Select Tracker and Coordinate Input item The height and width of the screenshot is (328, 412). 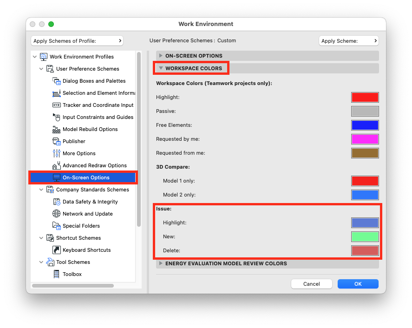click(x=98, y=105)
